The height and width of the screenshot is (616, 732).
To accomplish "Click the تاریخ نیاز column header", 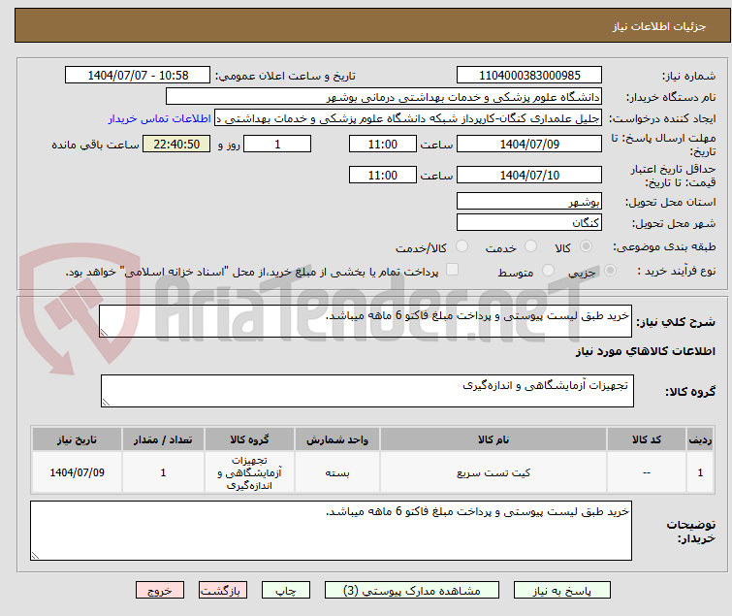I will tap(77, 439).
